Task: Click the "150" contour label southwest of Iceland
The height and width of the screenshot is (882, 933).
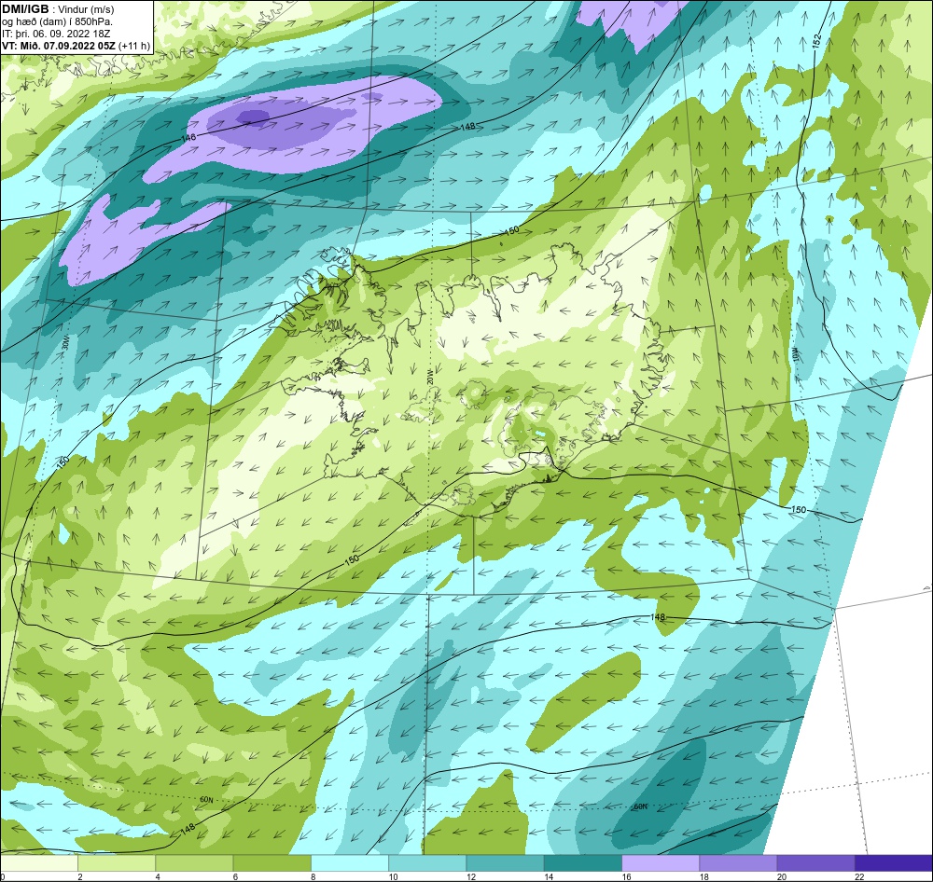Action: 353,559
